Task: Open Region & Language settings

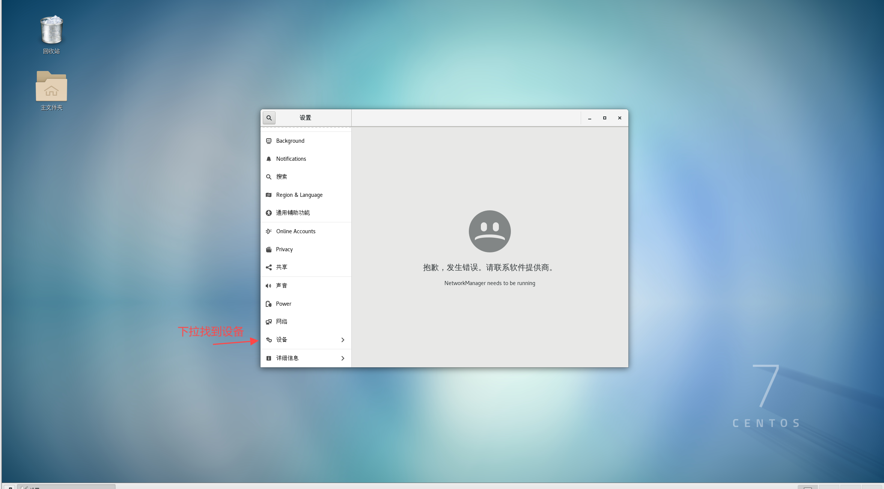Action: 299,195
